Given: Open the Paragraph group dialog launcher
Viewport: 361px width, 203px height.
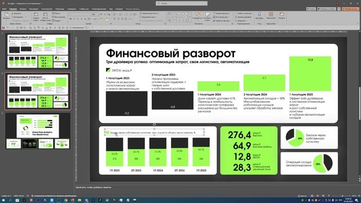Looking at the screenshot, I should pos(165,24).
